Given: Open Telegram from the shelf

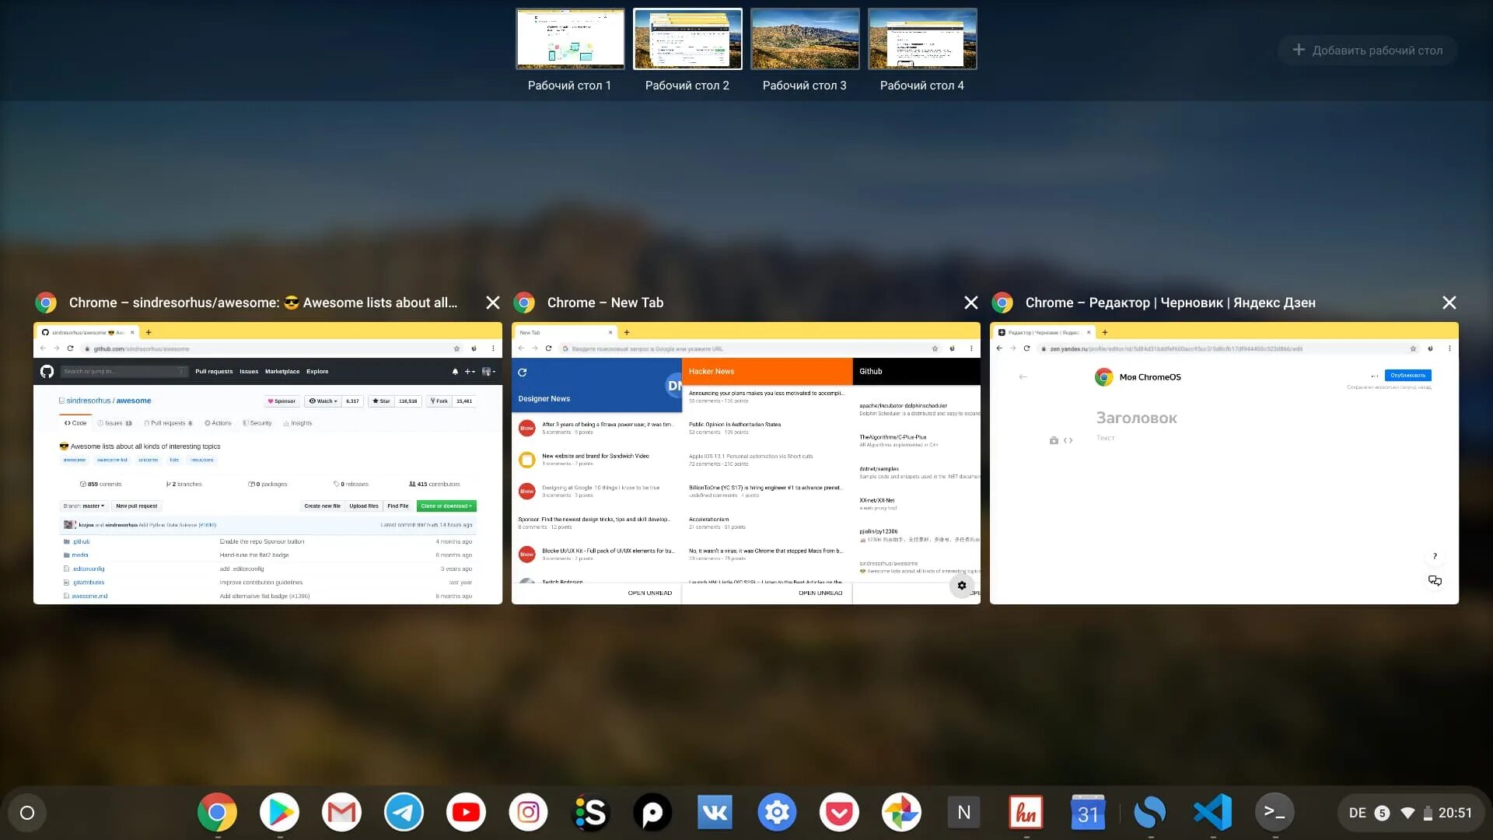Looking at the screenshot, I should tap(404, 813).
